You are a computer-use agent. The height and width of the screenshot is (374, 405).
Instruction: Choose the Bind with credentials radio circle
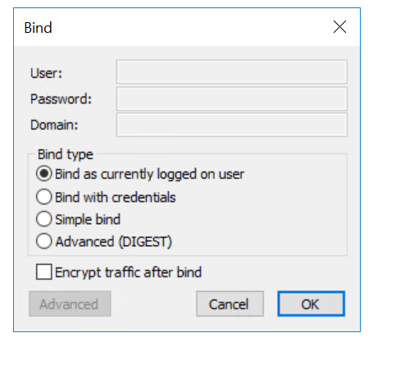click(43, 197)
